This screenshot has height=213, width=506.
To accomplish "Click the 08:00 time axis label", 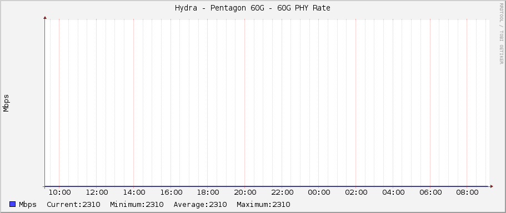I will click(467, 192).
